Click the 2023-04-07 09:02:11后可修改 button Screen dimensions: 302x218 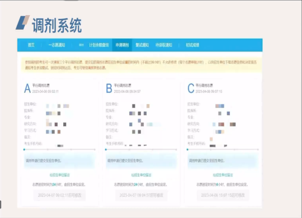[59, 195]
